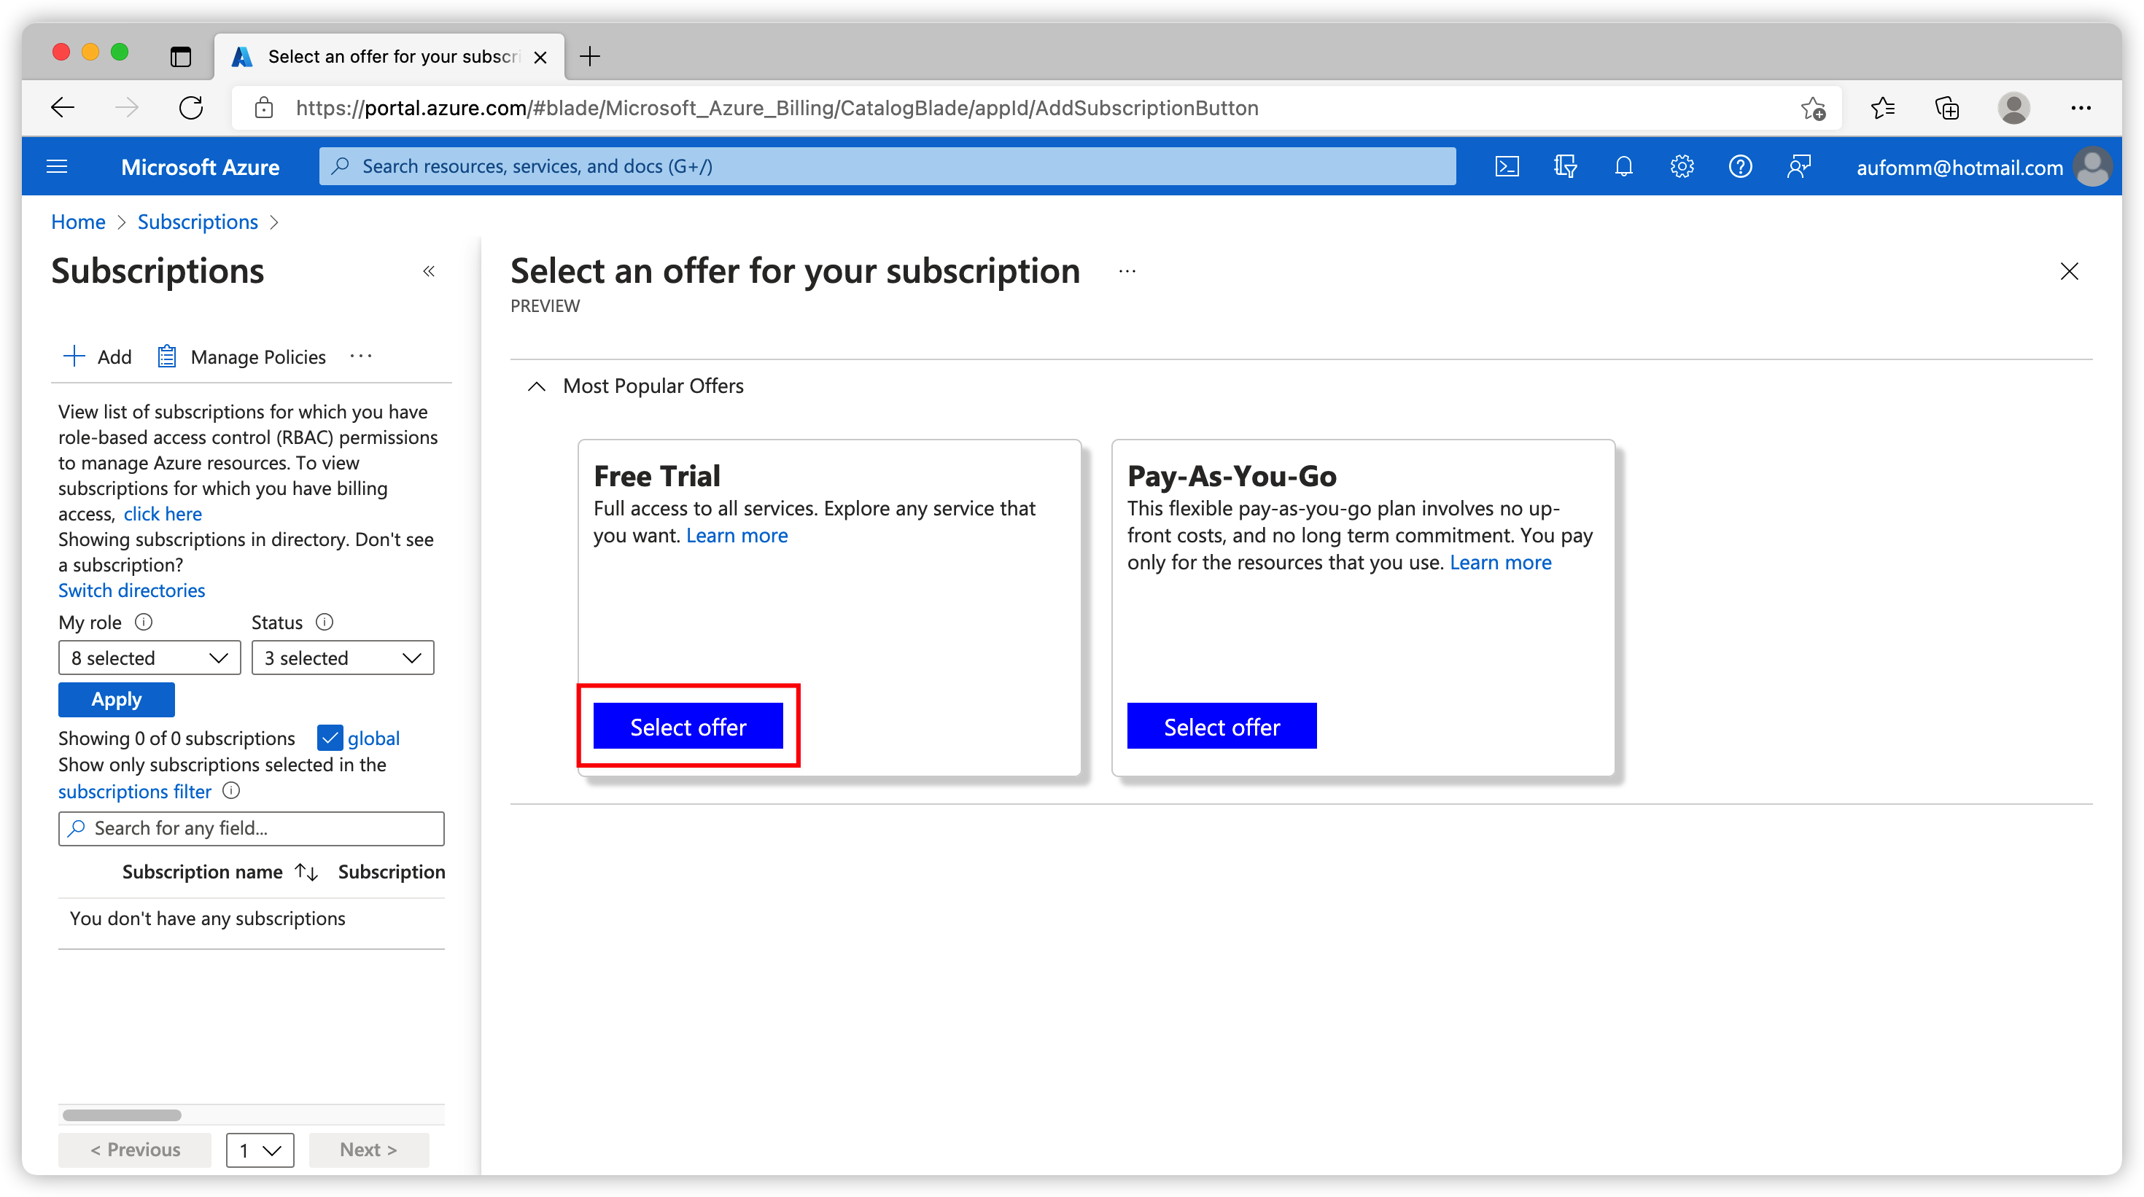Collapse the Subscriptions panel with double chevron

point(429,271)
